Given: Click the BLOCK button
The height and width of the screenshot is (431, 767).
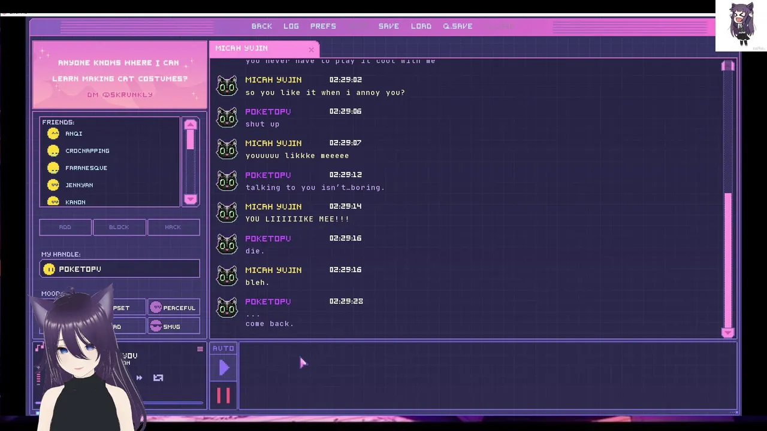Looking at the screenshot, I should point(119,227).
